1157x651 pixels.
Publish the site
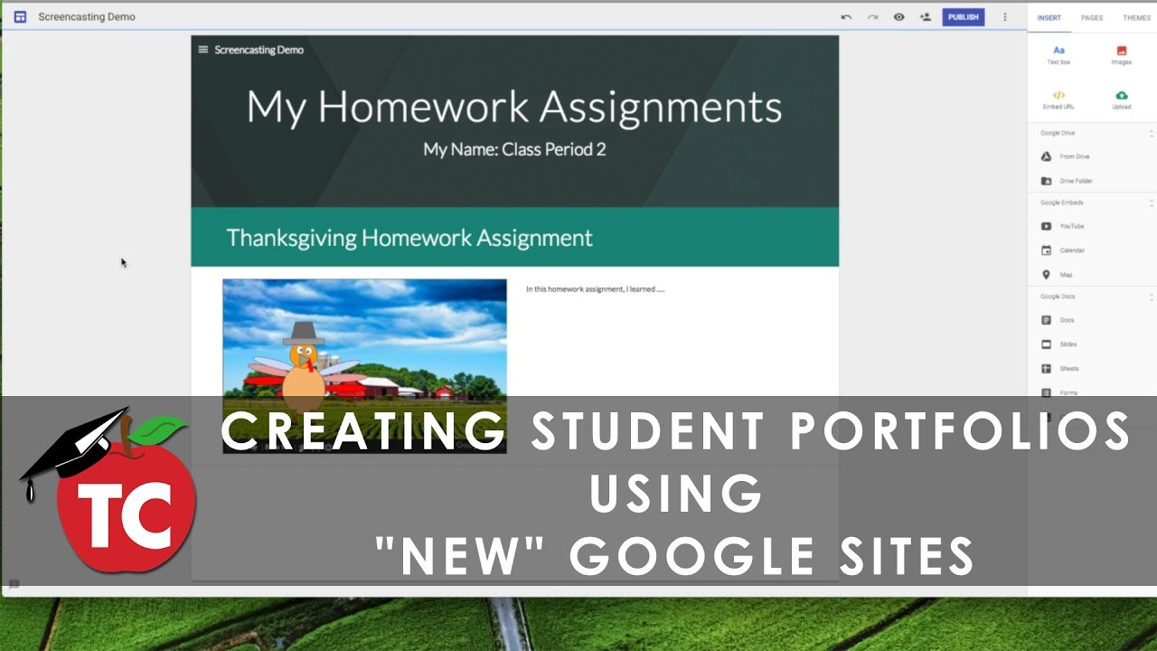(x=964, y=17)
